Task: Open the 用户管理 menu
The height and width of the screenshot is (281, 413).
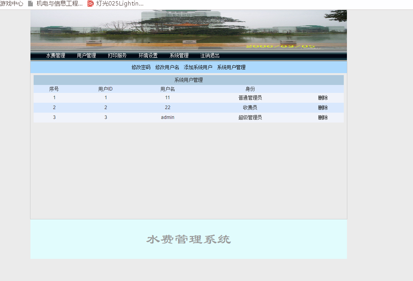Action: coord(86,55)
